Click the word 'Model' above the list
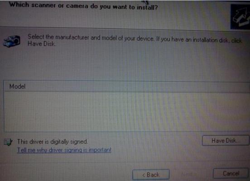250x181 pixels. (x=17, y=86)
